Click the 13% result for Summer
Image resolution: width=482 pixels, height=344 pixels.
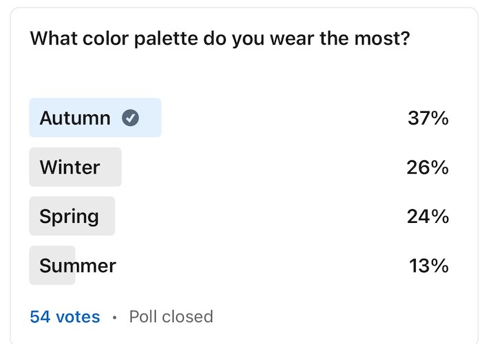tap(429, 266)
